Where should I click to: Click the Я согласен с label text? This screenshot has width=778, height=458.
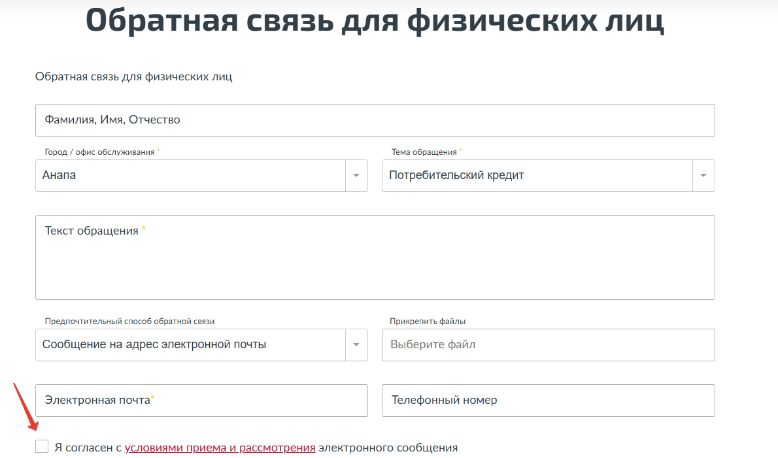pyautogui.click(x=88, y=448)
